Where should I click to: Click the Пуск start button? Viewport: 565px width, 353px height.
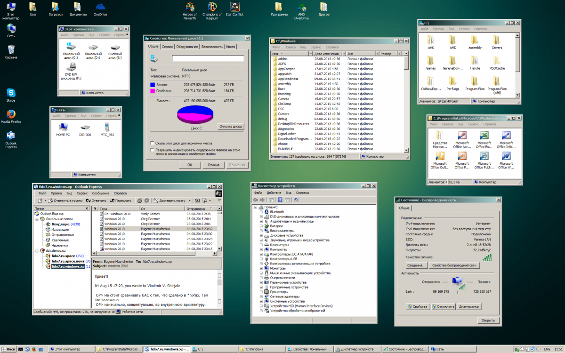(8, 349)
